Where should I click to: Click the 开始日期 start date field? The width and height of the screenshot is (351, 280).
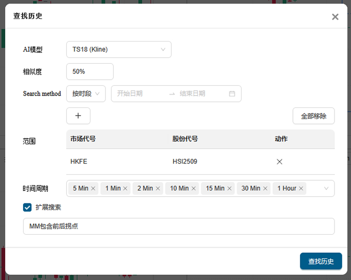coord(138,94)
